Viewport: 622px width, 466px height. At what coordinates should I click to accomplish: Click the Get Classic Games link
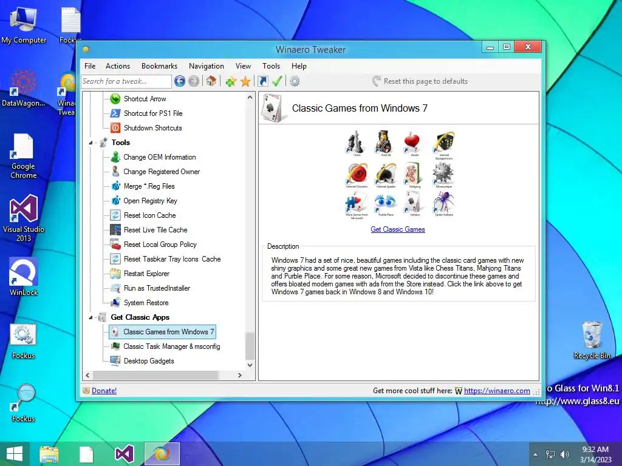(398, 229)
